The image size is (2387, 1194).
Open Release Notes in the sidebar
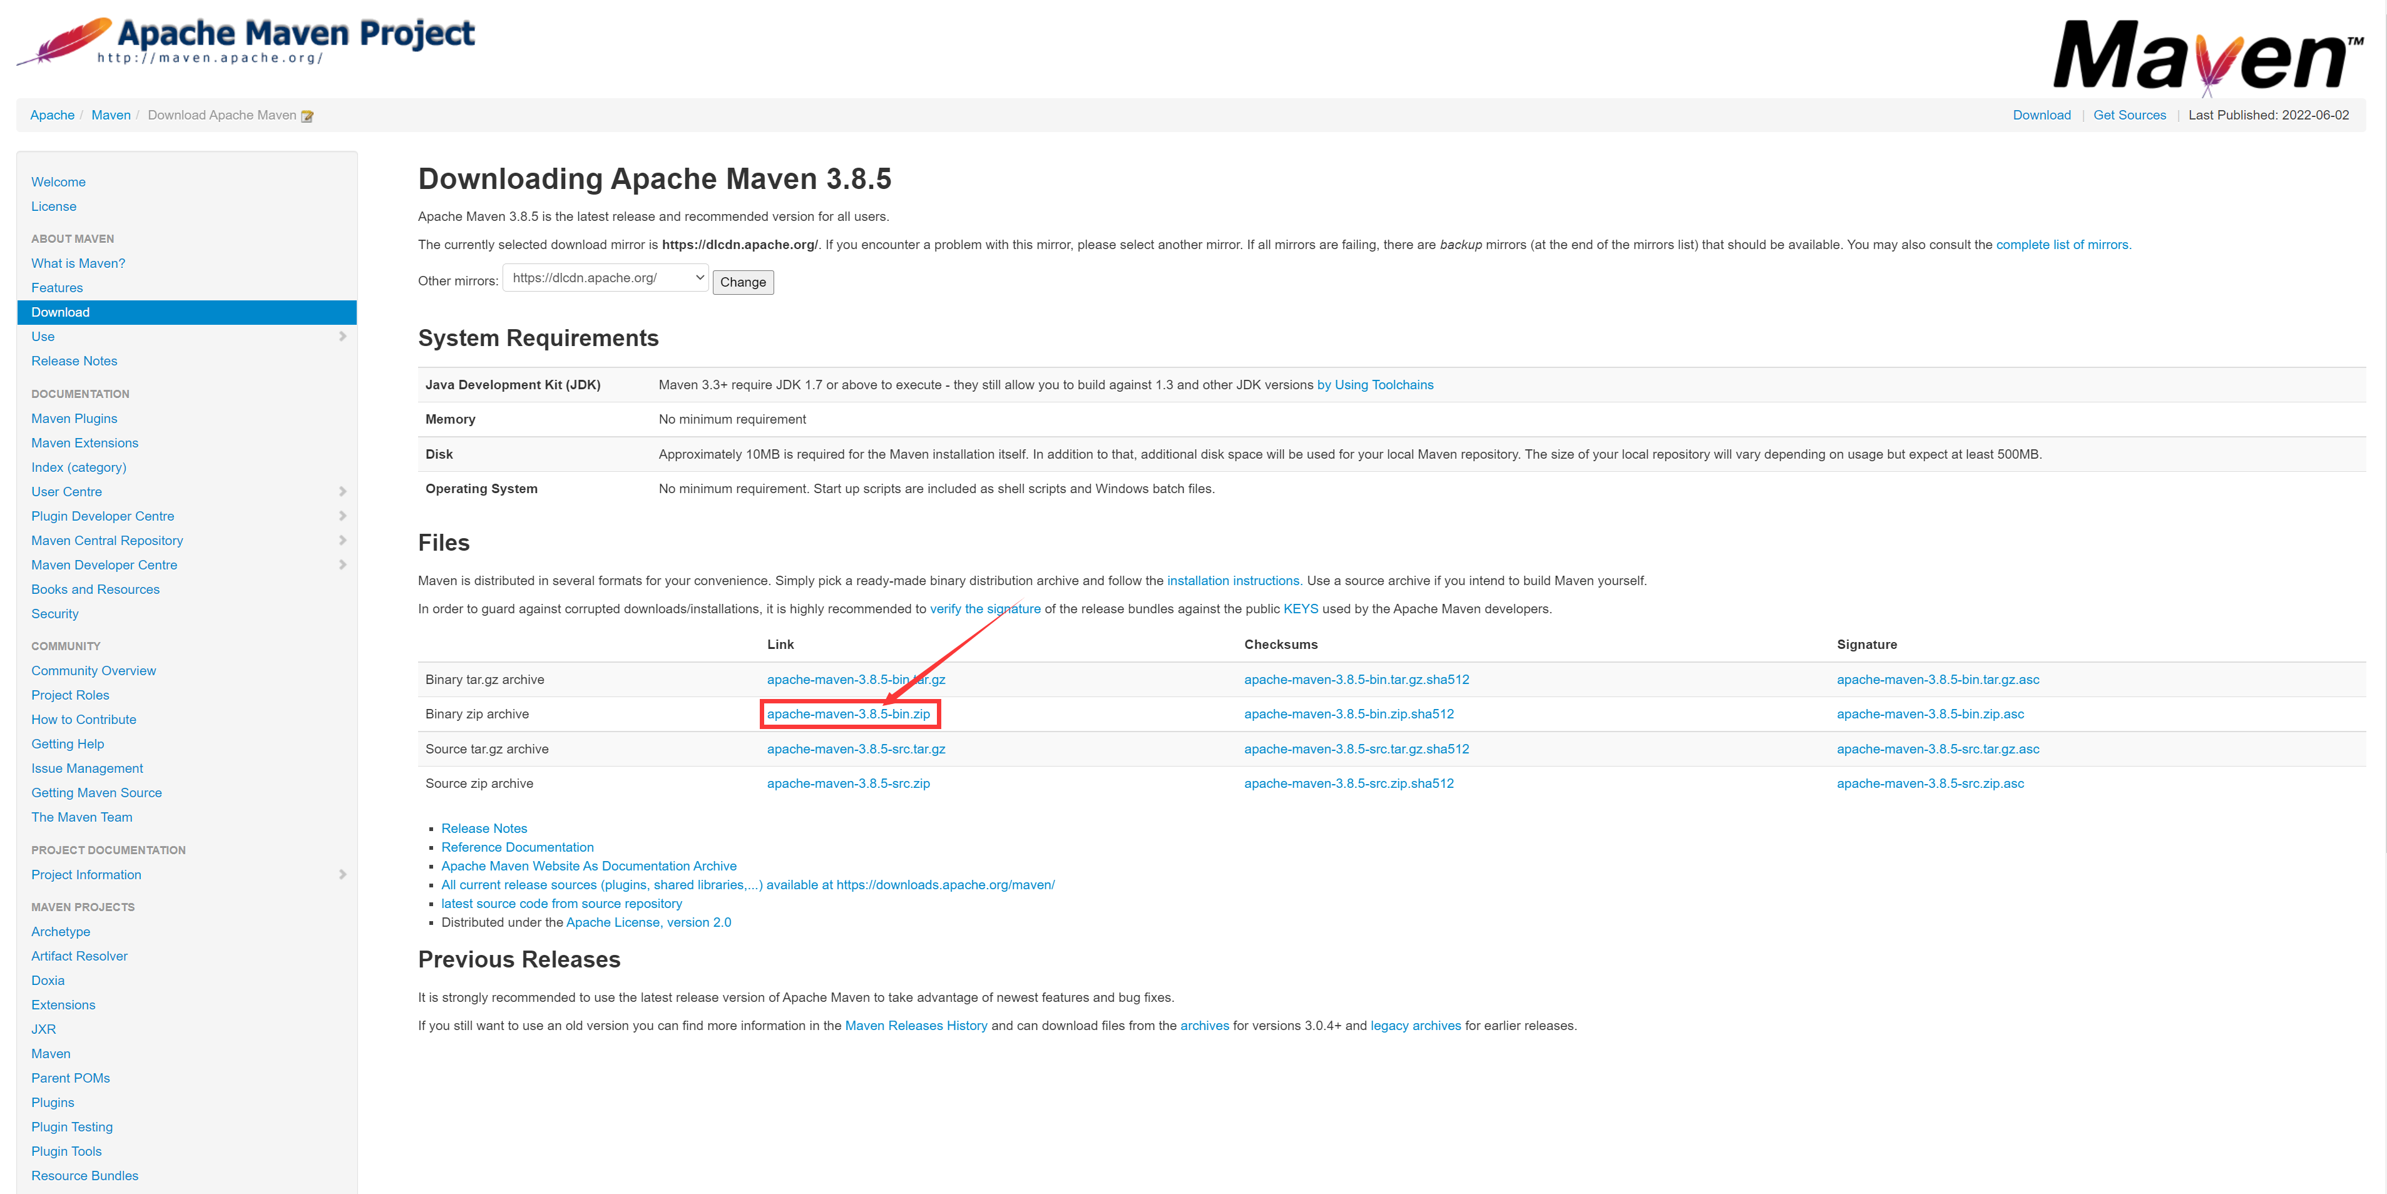(x=74, y=361)
